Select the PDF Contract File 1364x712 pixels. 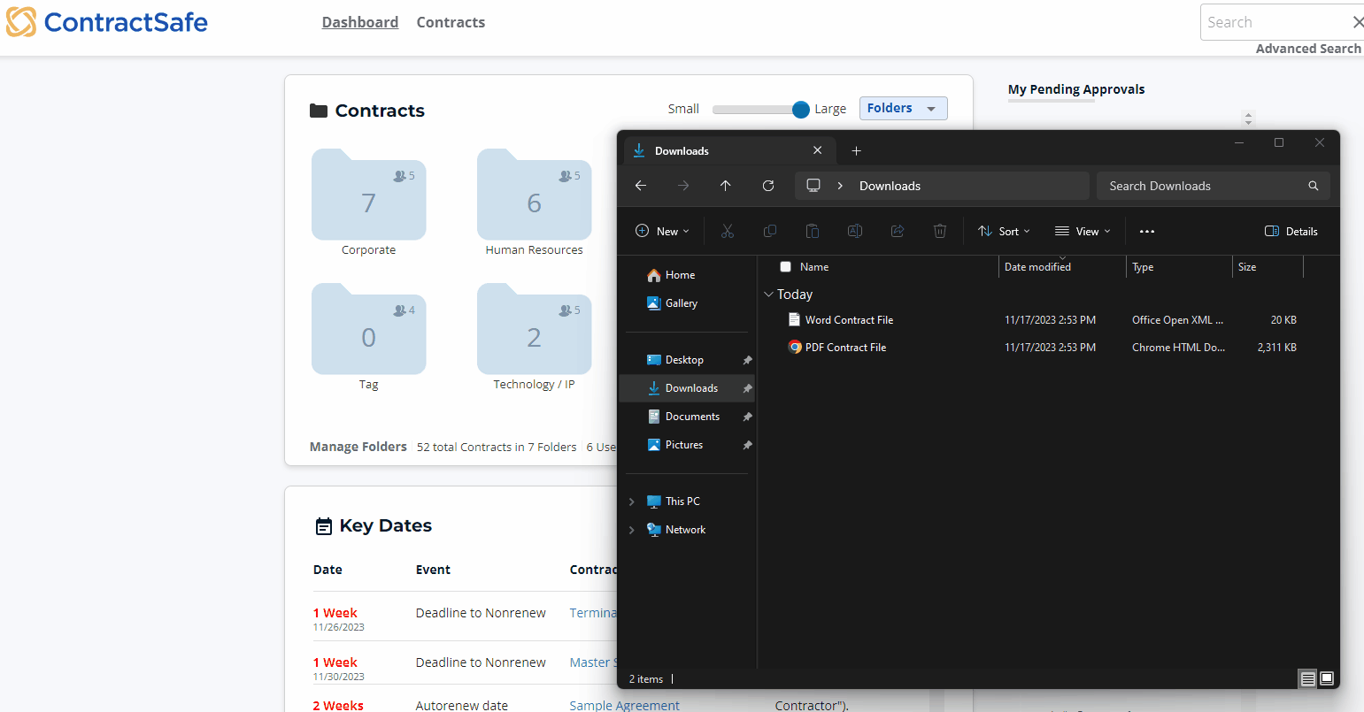(x=845, y=348)
